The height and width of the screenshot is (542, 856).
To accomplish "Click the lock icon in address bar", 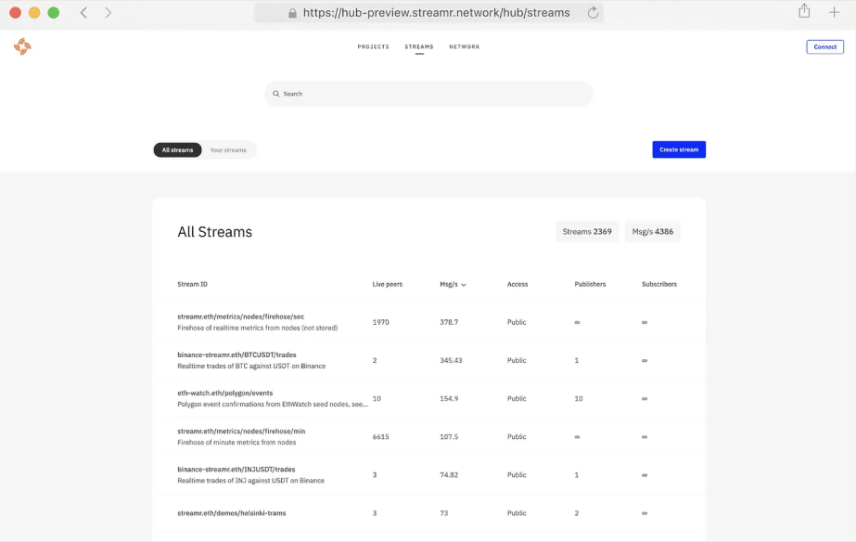I will [x=292, y=13].
